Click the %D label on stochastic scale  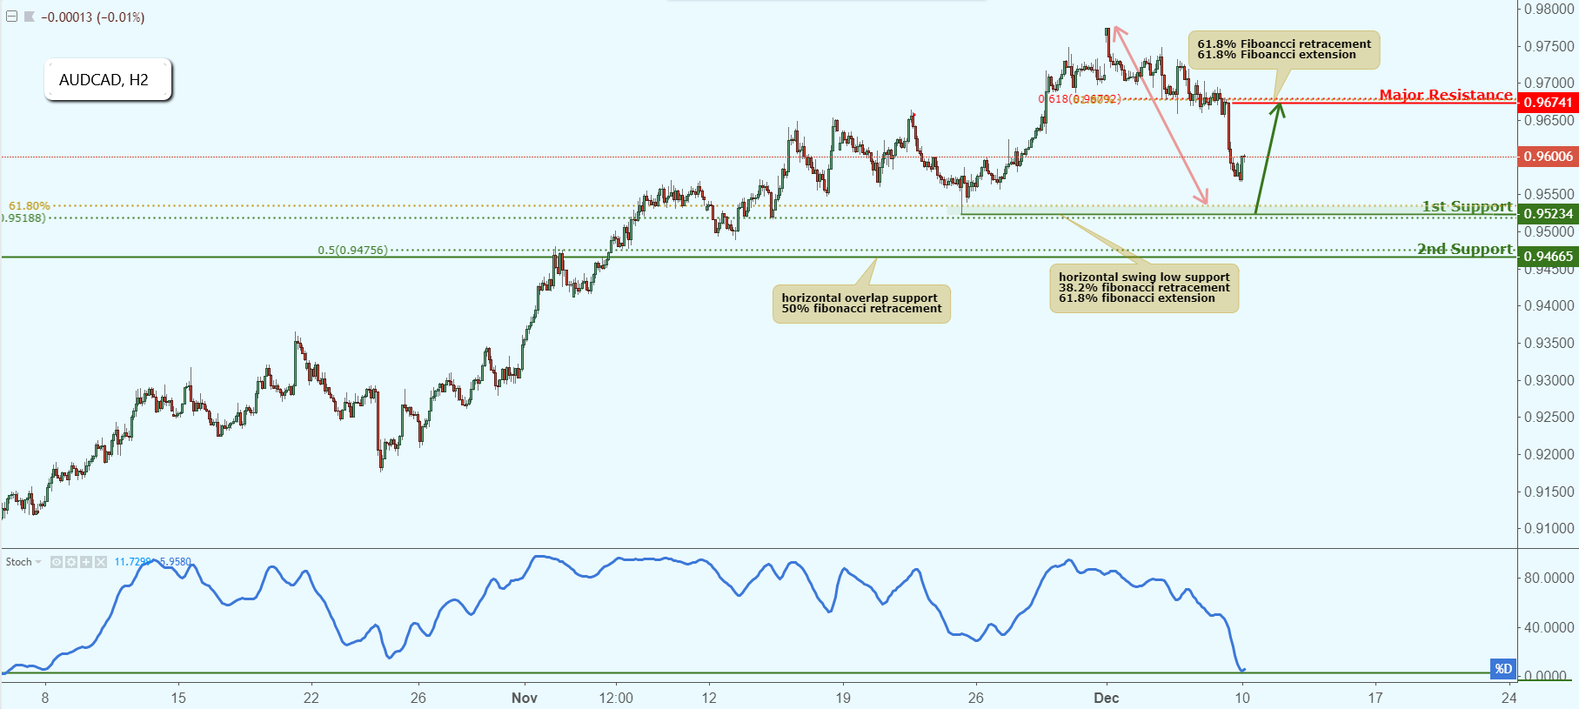tap(1503, 669)
